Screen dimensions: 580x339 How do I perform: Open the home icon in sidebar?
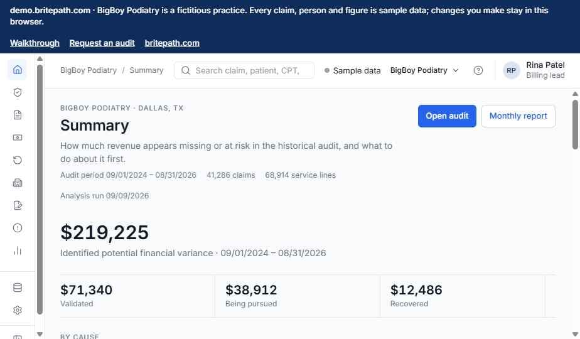click(18, 70)
